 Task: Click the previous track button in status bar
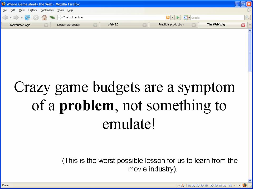(x=189, y=185)
